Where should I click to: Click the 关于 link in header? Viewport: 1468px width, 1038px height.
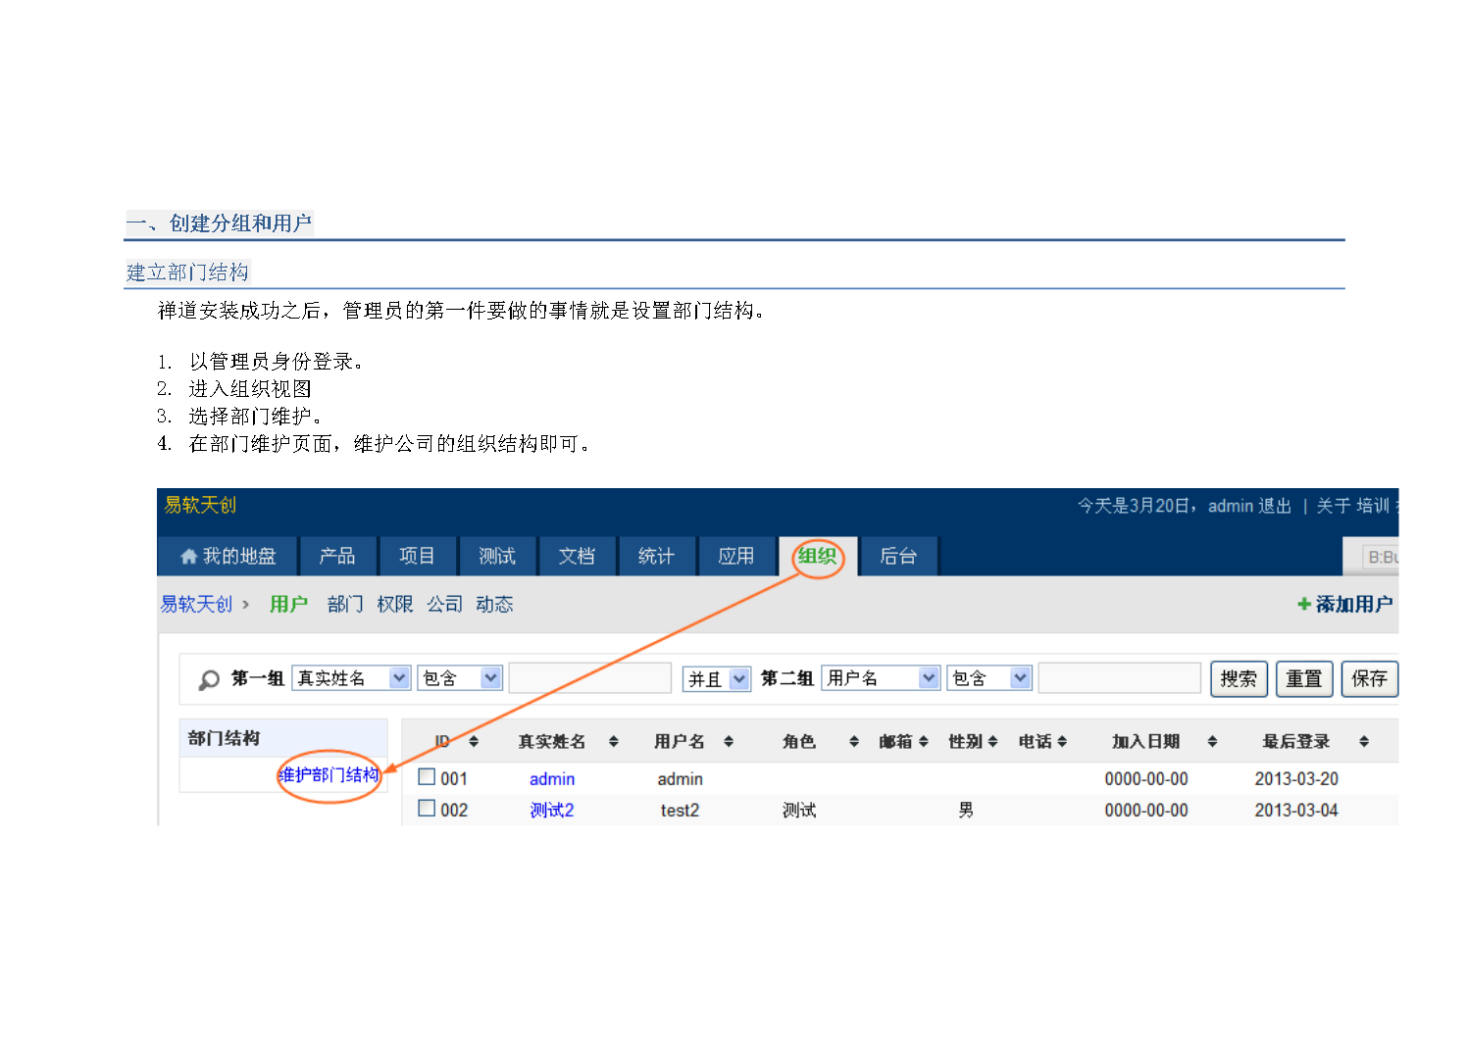pyautogui.click(x=1333, y=506)
